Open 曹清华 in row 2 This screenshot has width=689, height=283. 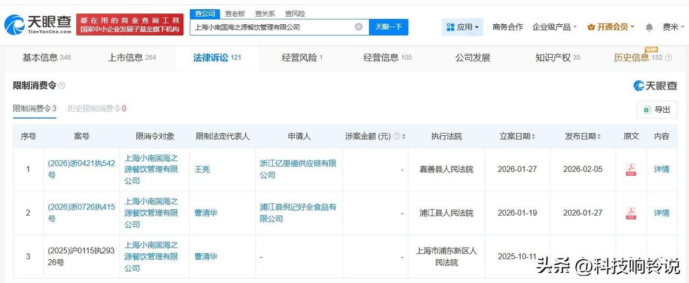(x=206, y=213)
